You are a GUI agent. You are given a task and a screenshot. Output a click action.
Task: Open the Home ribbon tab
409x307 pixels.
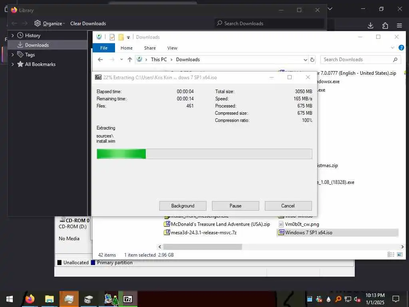click(x=127, y=48)
